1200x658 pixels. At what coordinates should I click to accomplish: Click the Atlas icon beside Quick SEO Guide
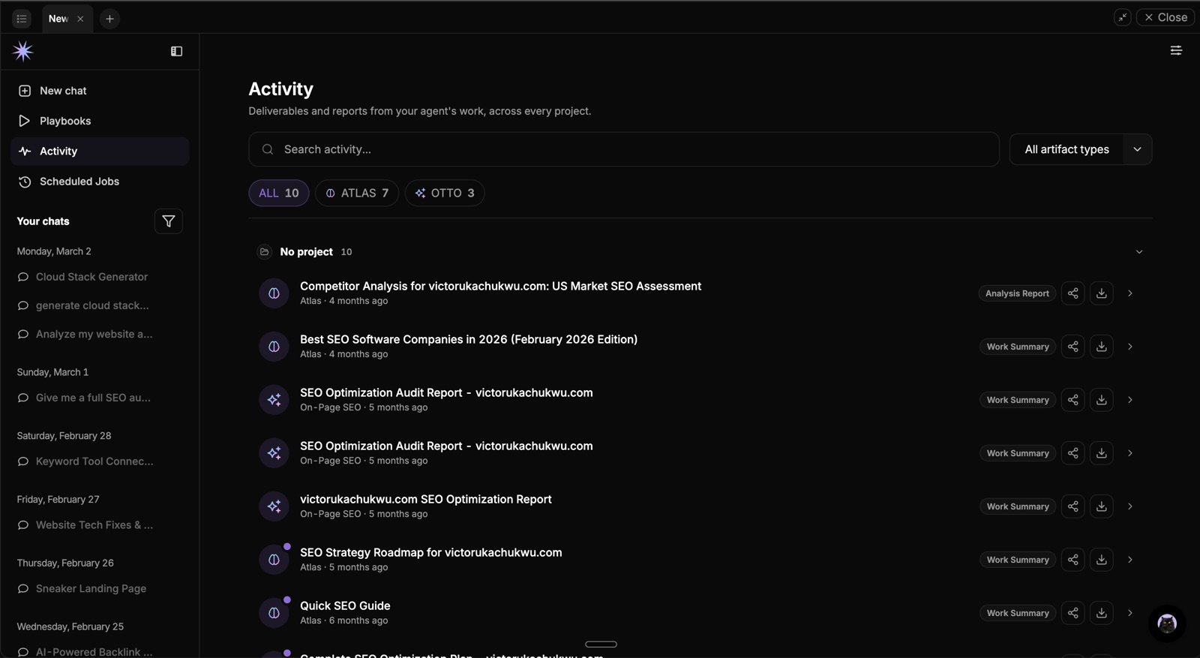click(274, 613)
